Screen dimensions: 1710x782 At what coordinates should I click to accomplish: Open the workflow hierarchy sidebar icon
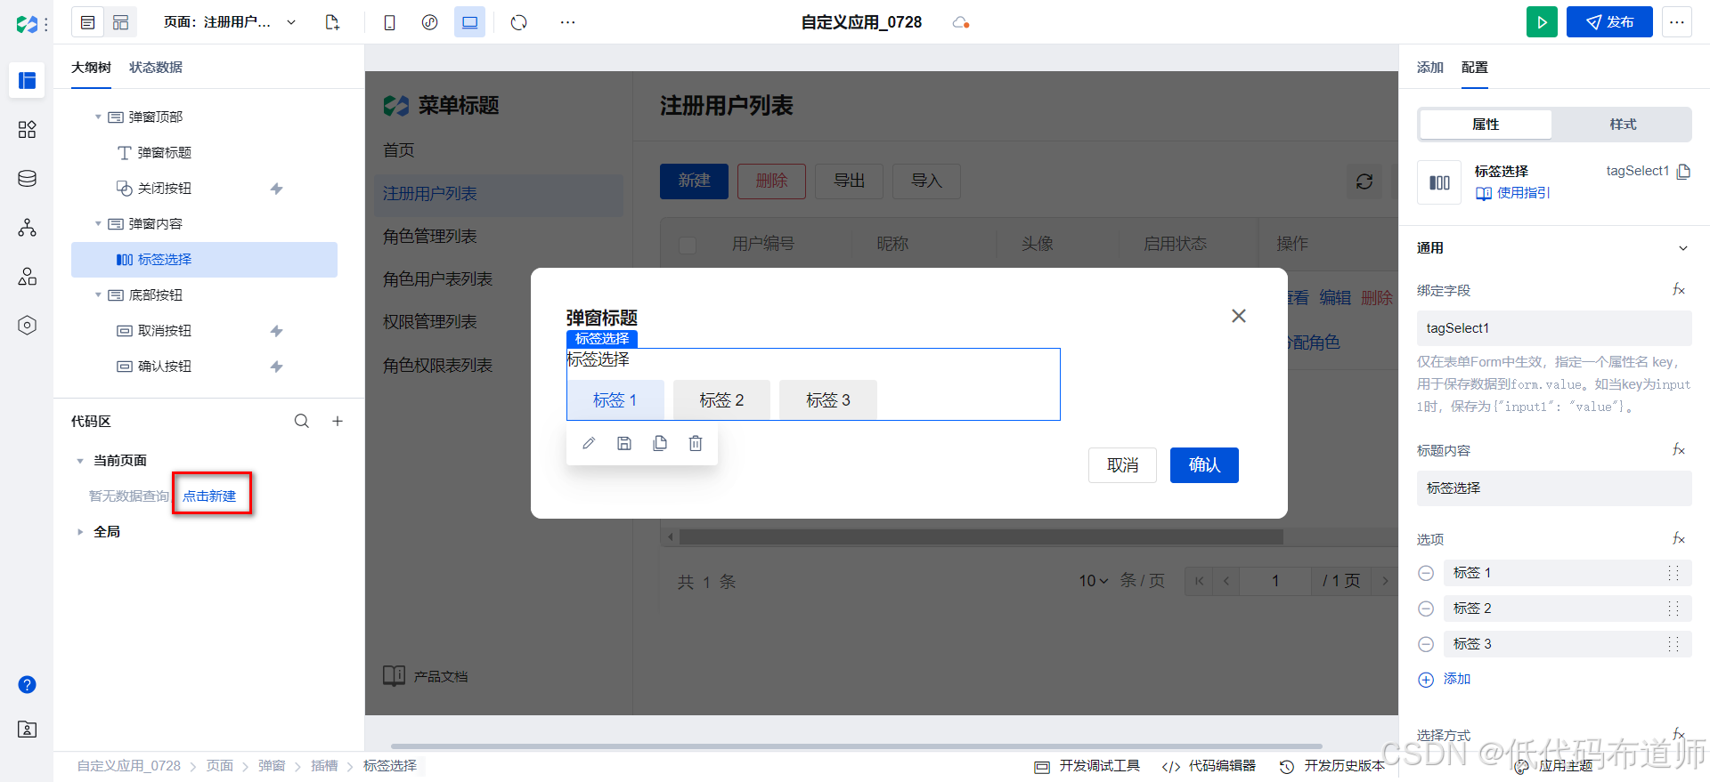click(x=27, y=228)
